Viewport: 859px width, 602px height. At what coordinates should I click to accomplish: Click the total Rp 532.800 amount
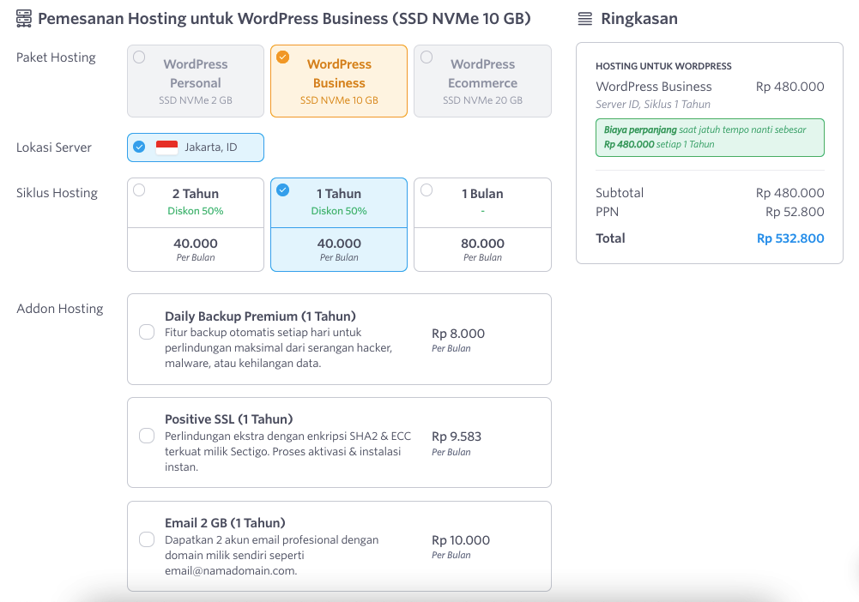(x=790, y=238)
